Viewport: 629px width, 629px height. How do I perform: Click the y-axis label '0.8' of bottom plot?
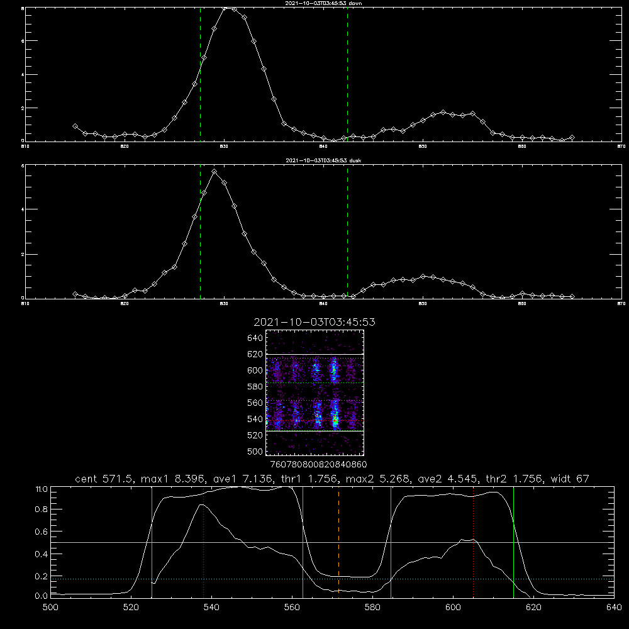(42, 509)
